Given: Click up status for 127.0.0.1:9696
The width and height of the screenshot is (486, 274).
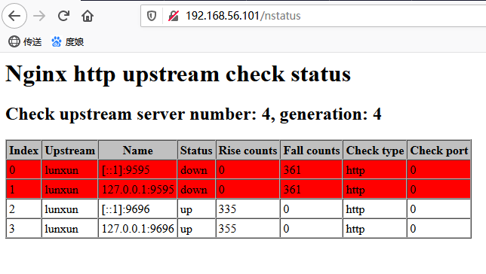Looking at the screenshot, I should point(196,229).
